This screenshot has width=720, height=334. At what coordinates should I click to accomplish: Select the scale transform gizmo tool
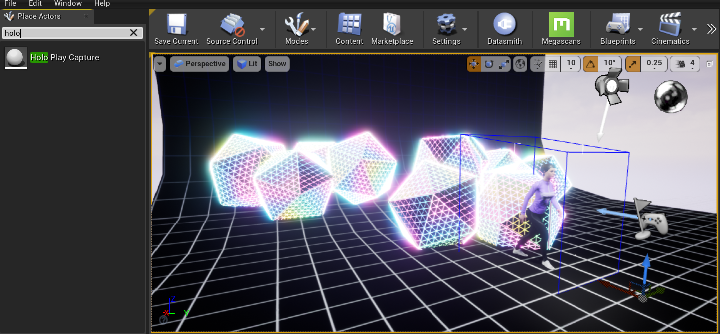coord(503,64)
